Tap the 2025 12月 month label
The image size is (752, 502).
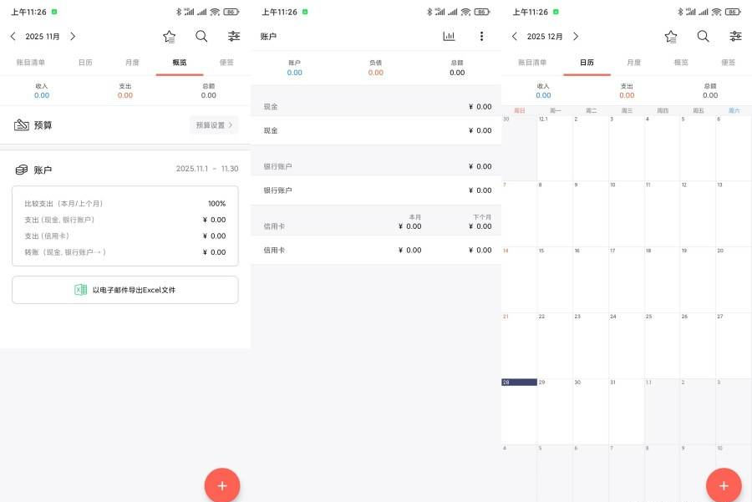click(545, 37)
